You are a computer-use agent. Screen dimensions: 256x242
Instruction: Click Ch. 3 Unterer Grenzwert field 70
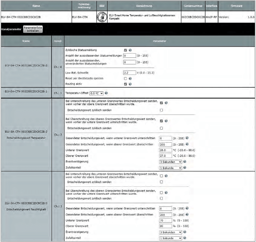pyautogui.click(x=165, y=221)
